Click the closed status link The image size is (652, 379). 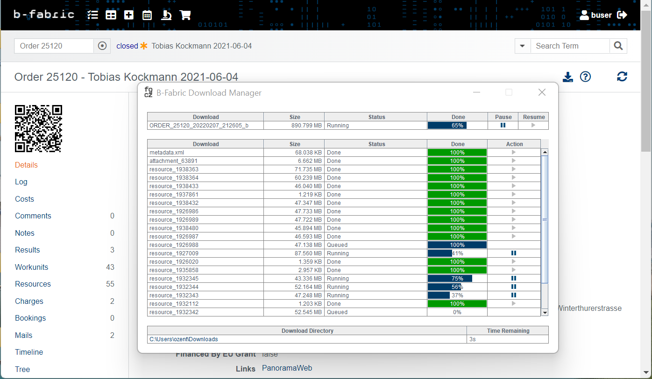[127, 46]
